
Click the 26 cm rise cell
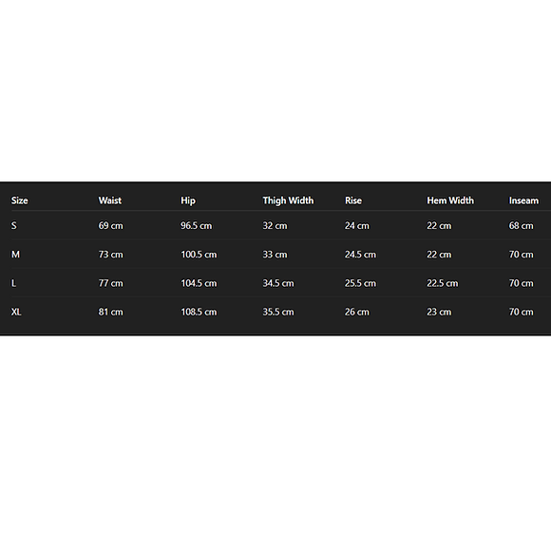coord(357,312)
